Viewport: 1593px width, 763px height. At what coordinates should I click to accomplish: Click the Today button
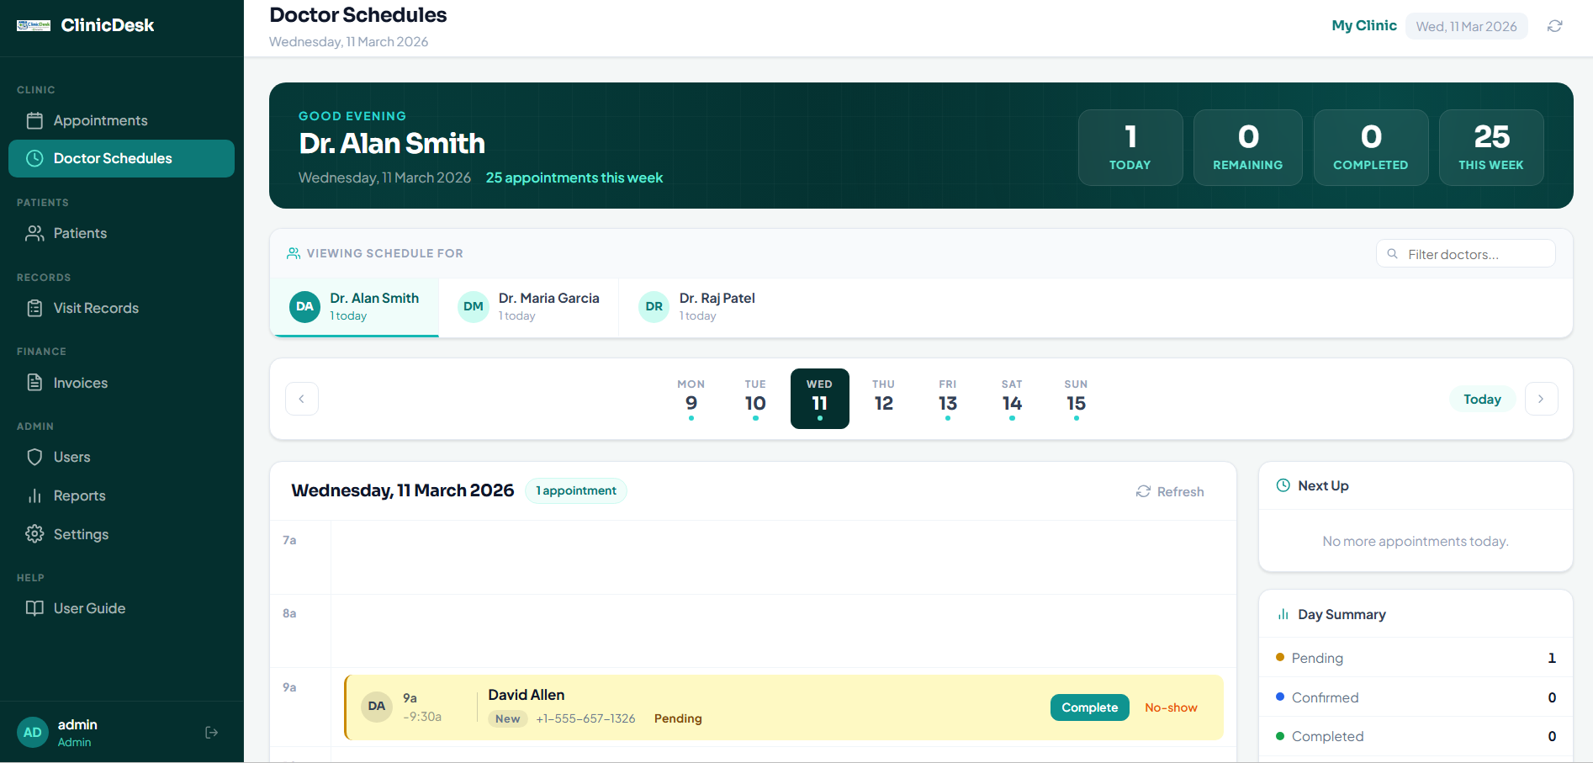[1481, 399]
